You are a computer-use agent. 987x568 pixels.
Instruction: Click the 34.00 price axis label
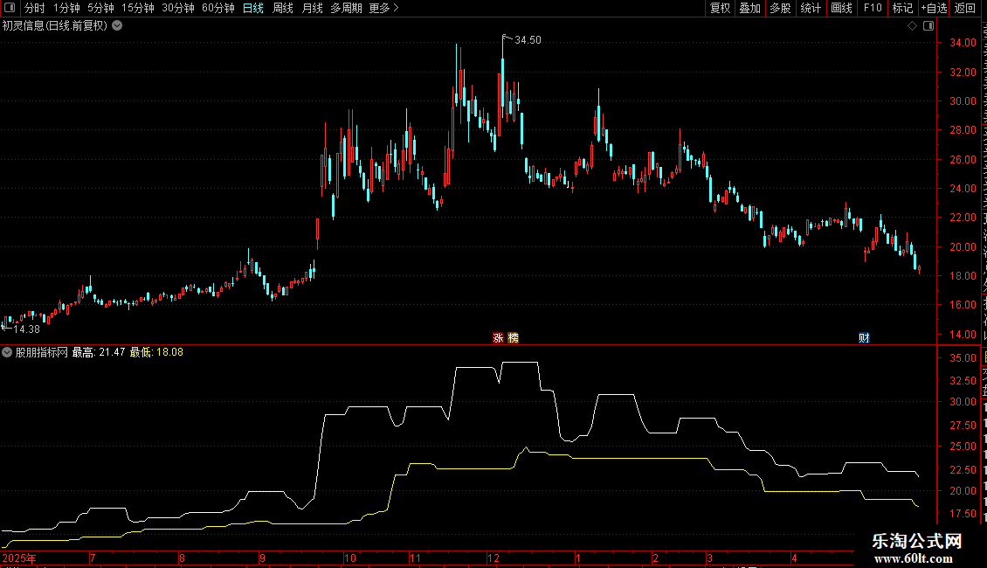pos(963,43)
